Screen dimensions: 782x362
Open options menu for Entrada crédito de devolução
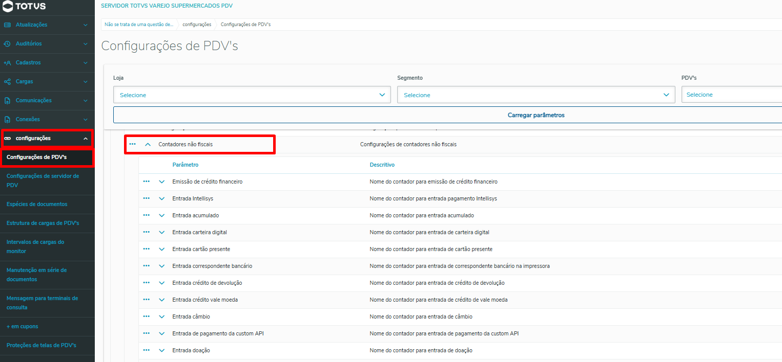point(147,283)
